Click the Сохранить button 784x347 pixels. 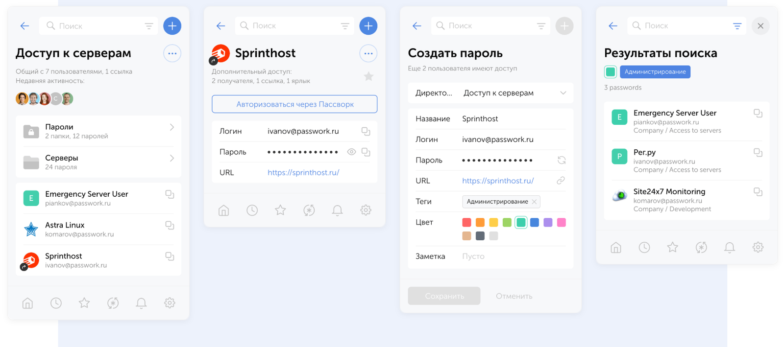(x=444, y=296)
